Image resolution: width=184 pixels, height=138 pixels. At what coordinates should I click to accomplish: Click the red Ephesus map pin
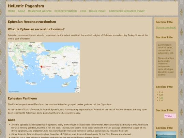pyautogui.click(x=41, y=67)
